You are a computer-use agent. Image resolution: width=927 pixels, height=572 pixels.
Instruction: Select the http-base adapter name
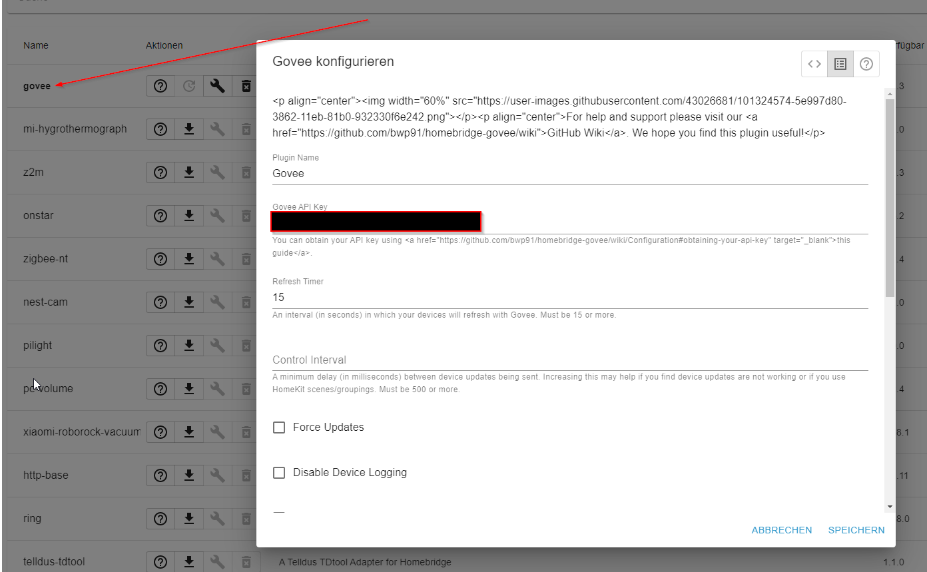coord(45,475)
